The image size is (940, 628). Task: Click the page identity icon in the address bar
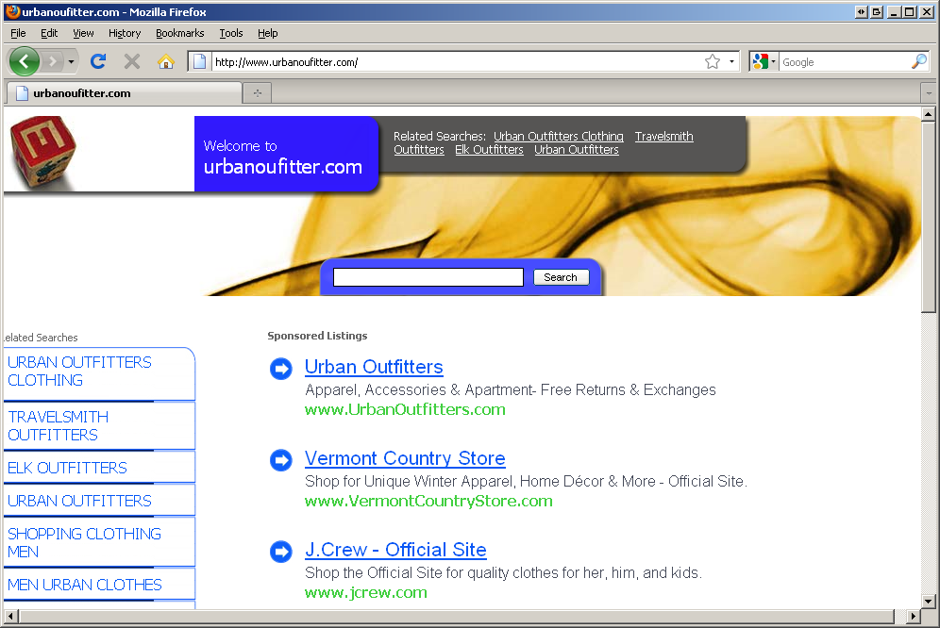click(200, 61)
